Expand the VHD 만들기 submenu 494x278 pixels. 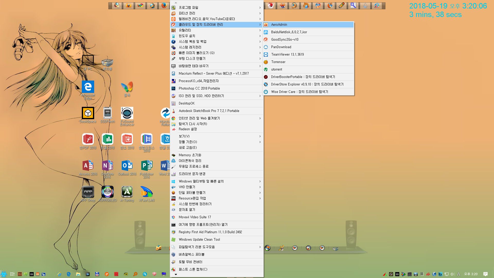(217, 187)
